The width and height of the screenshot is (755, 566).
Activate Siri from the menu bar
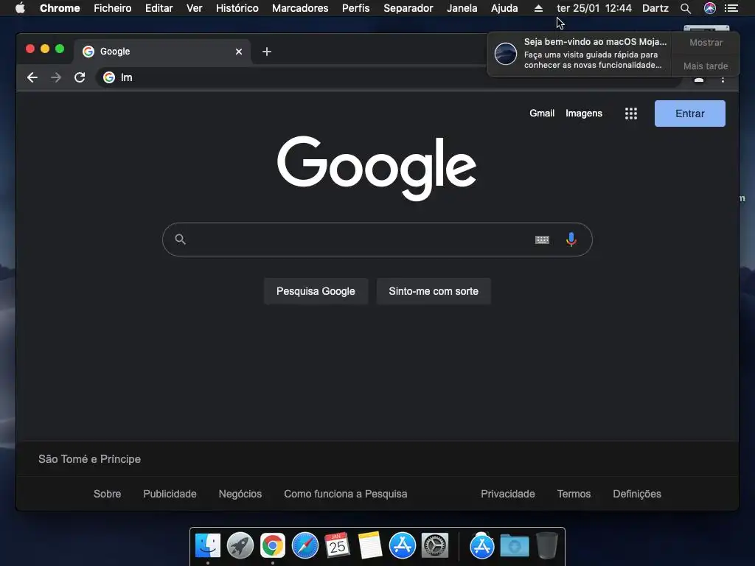tap(710, 8)
